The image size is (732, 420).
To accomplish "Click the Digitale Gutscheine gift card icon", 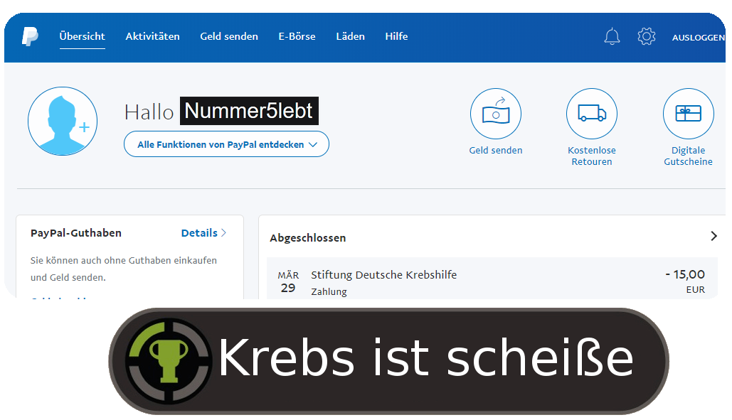I will pos(688,114).
